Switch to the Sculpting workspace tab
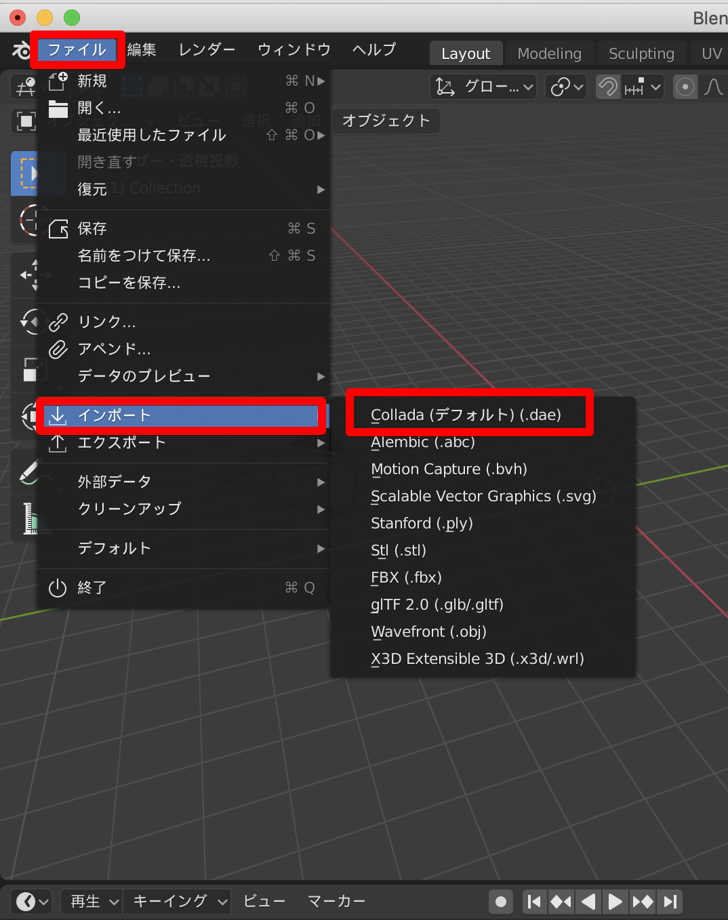Image resolution: width=728 pixels, height=920 pixels. click(641, 54)
